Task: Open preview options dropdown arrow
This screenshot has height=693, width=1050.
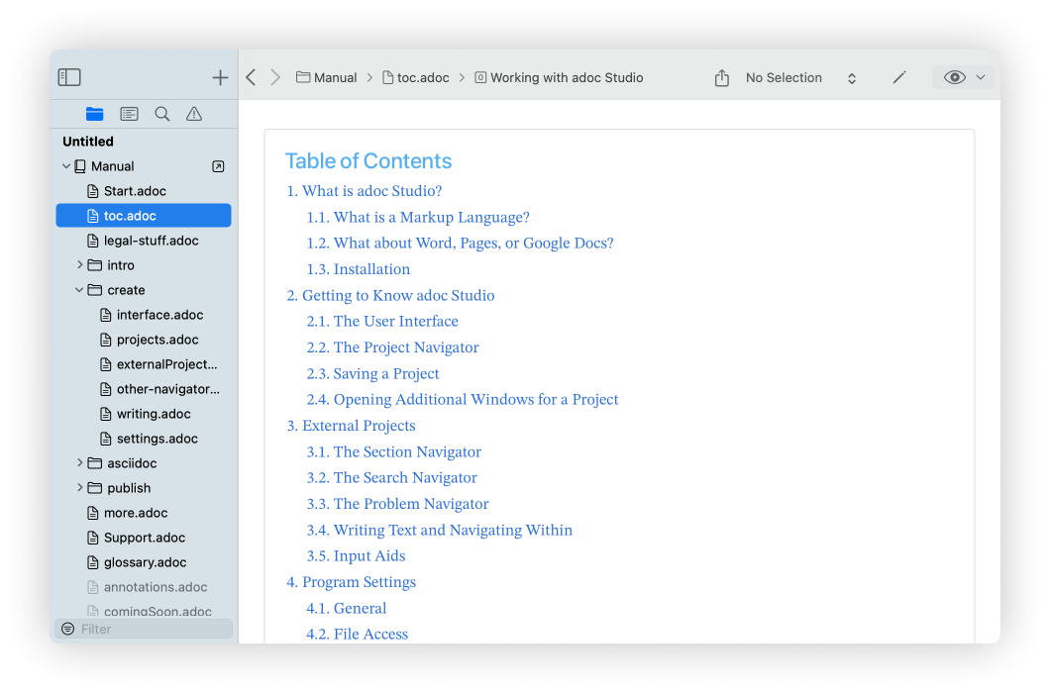Action: point(981,77)
